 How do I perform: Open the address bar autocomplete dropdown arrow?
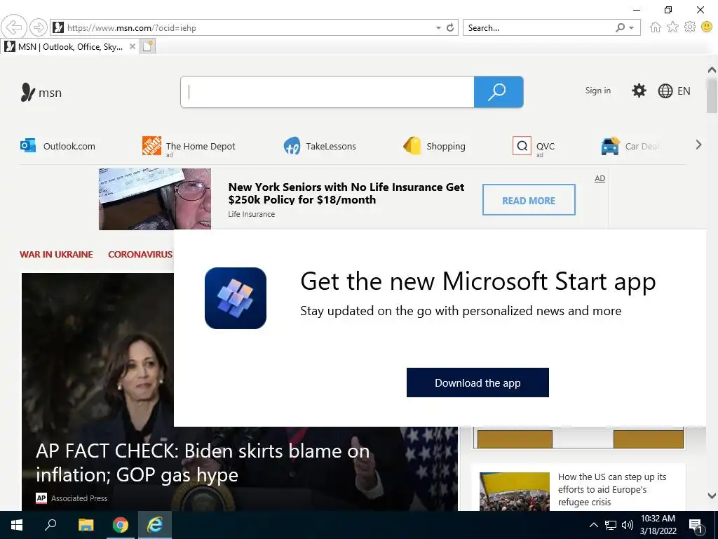click(x=438, y=28)
